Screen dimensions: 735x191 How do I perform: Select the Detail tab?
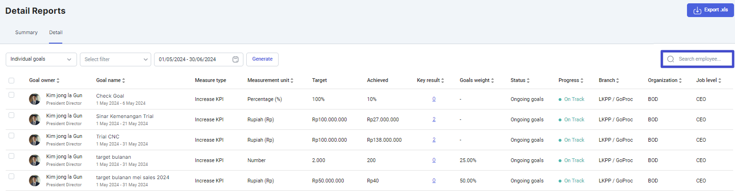(56, 33)
